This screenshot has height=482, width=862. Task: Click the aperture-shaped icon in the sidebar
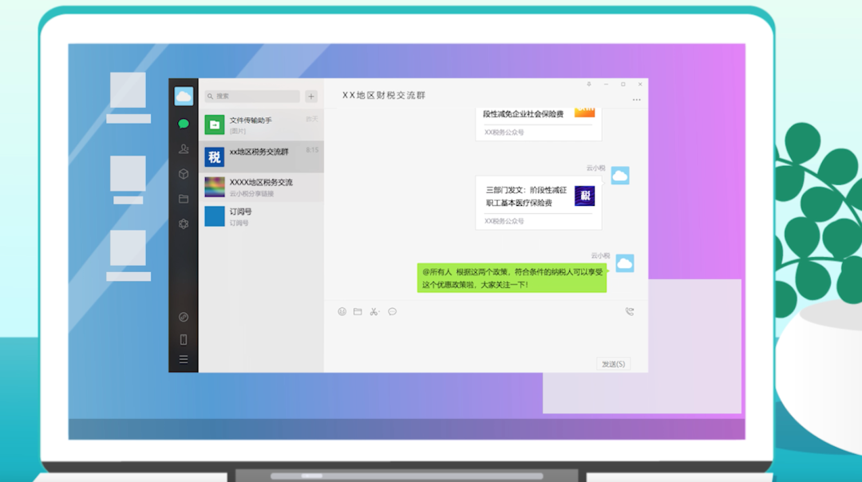coord(184,223)
